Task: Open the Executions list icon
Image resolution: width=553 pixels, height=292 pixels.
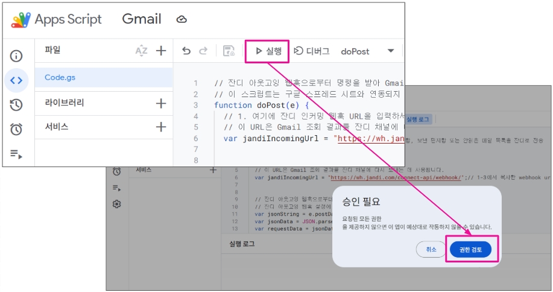Action: coord(16,154)
